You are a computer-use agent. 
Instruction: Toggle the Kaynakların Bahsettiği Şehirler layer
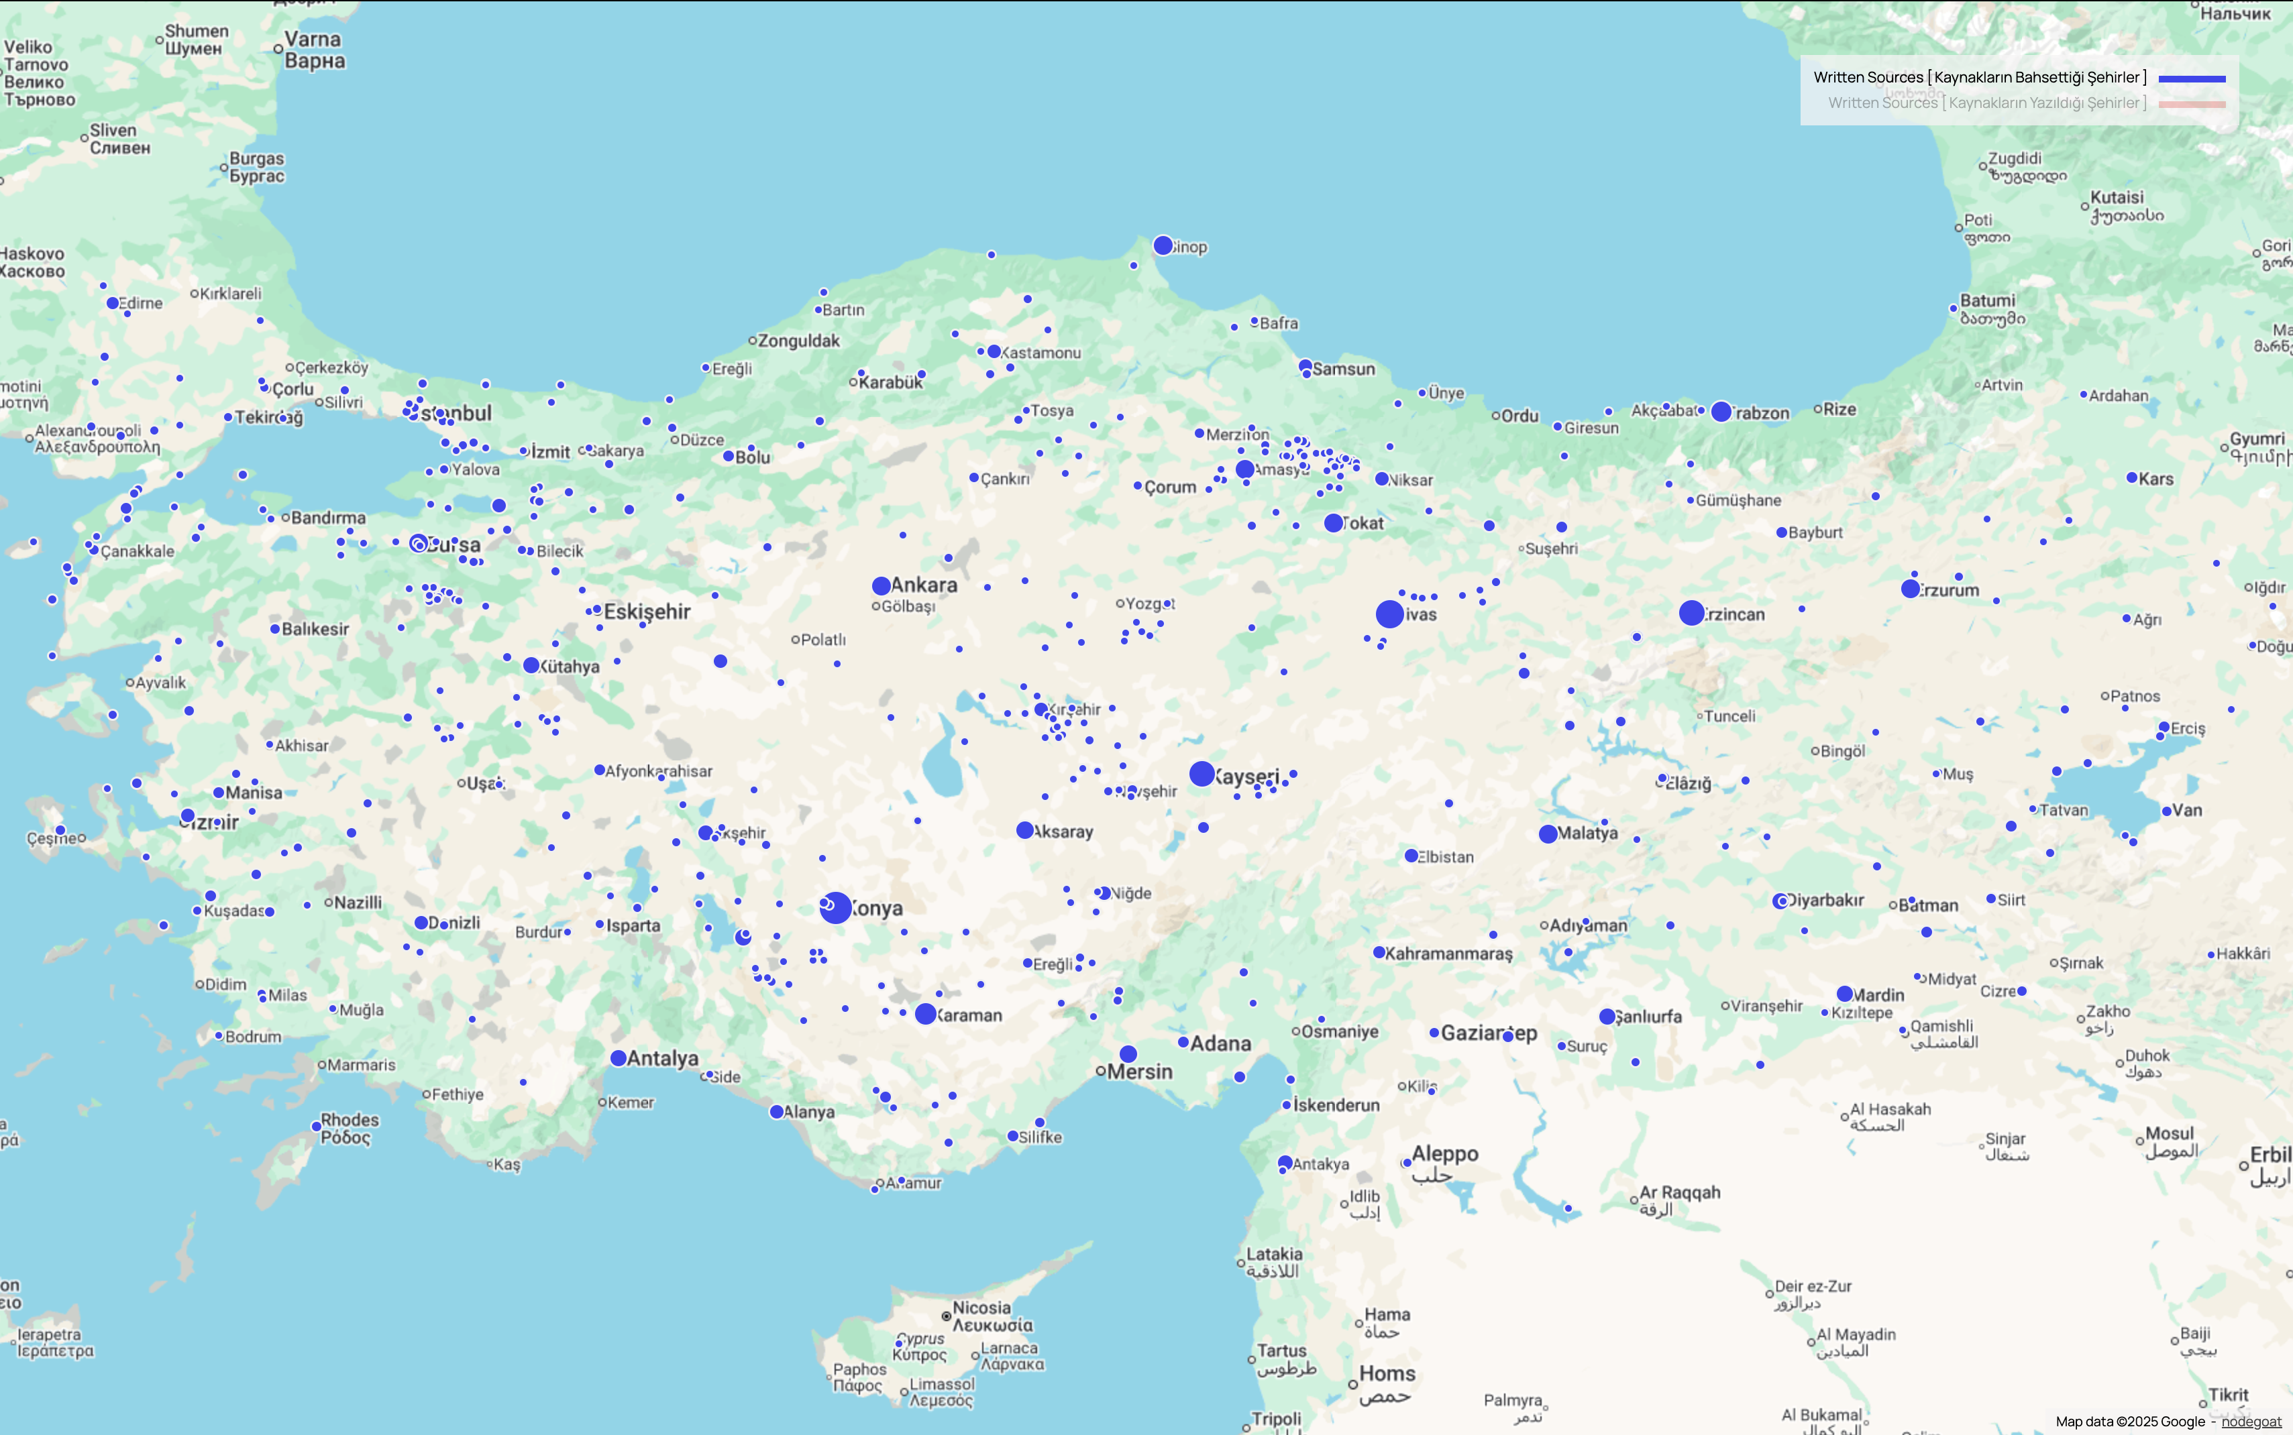coord(1980,77)
